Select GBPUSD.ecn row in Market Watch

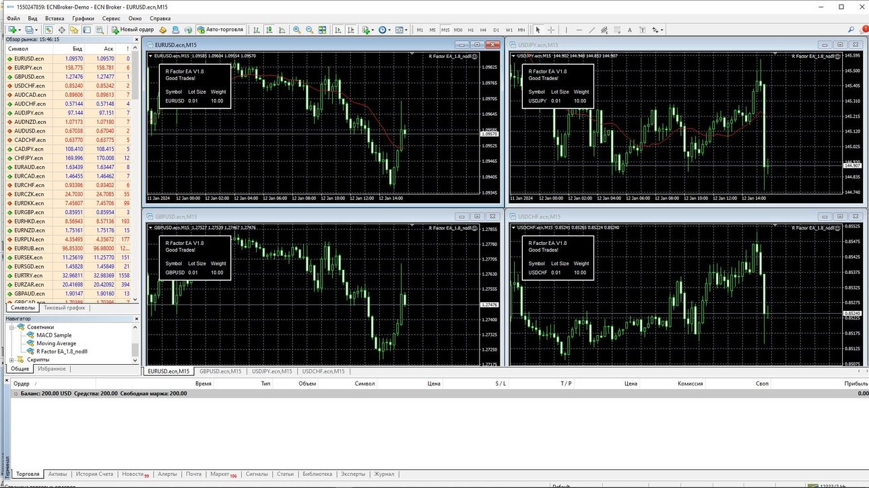pos(68,77)
